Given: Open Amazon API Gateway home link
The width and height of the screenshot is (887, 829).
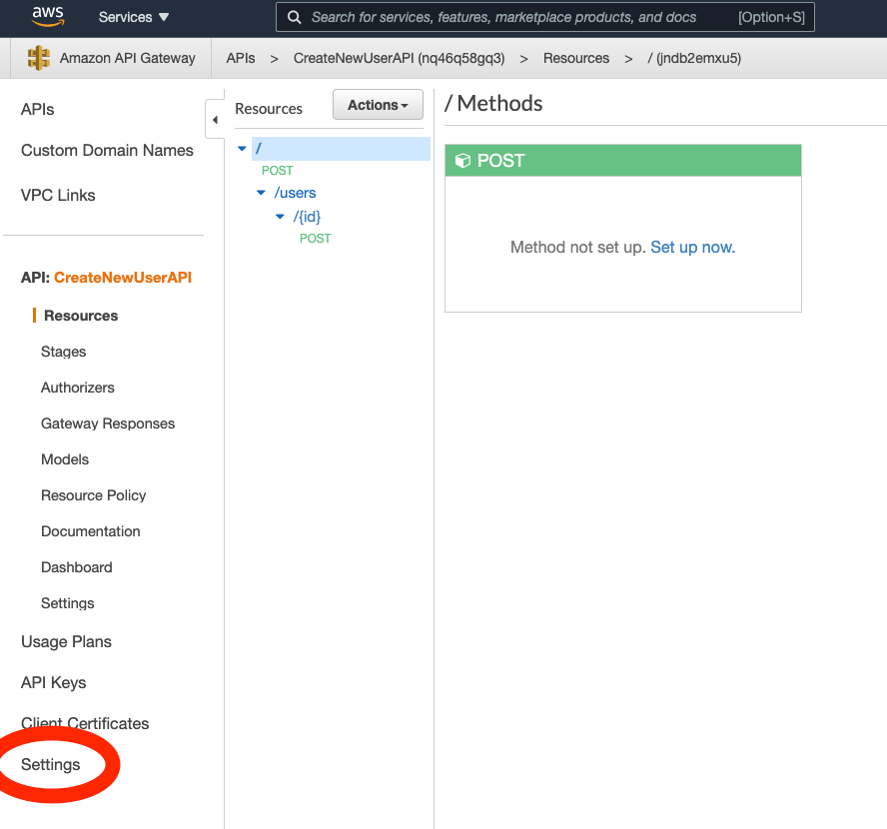Looking at the screenshot, I should (127, 58).
